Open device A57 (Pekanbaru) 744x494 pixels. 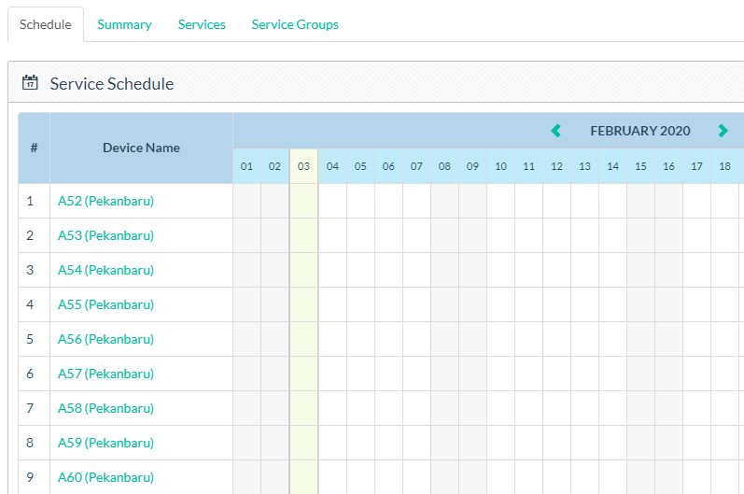tap(105, 374)
